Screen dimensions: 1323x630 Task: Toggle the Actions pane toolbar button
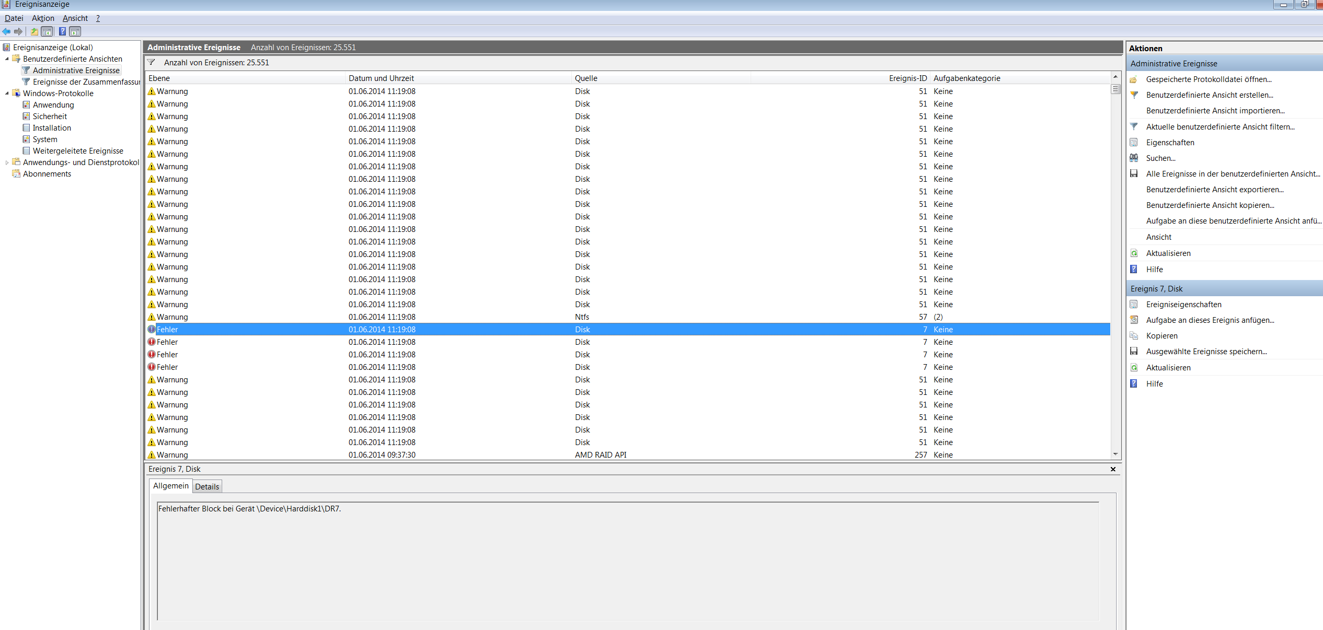(x=75, y=32)
